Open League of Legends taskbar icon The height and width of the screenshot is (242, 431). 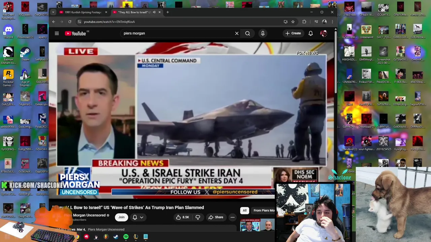136,237
